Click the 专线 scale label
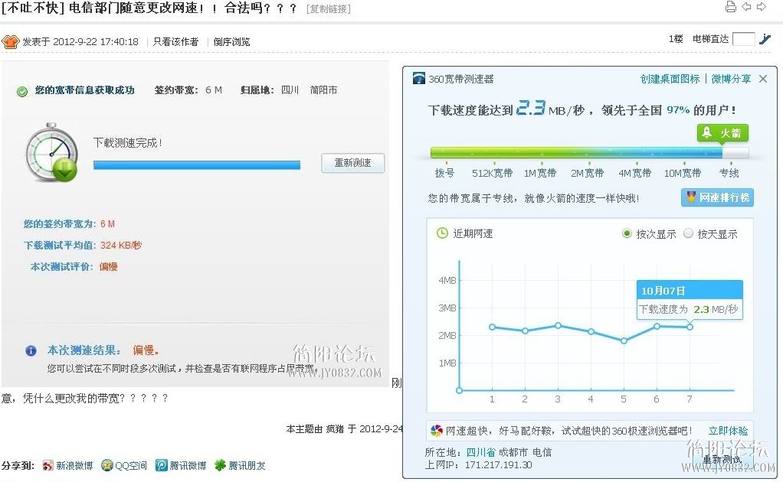 click(x=729, y=173)
